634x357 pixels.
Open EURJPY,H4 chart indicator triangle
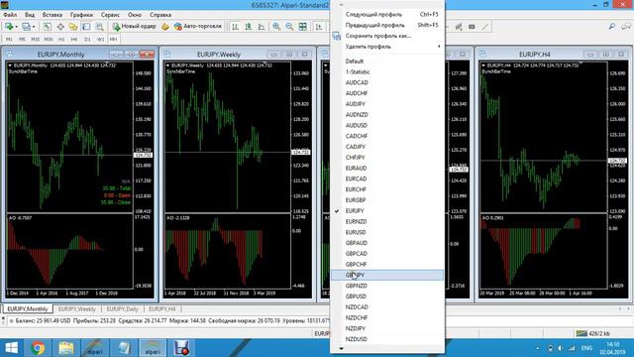pyautogui.click(x=483, y=65)
